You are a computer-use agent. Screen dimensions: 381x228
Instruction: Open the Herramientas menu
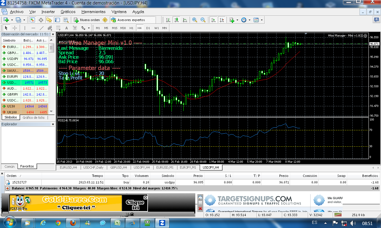tap(93, 12)
